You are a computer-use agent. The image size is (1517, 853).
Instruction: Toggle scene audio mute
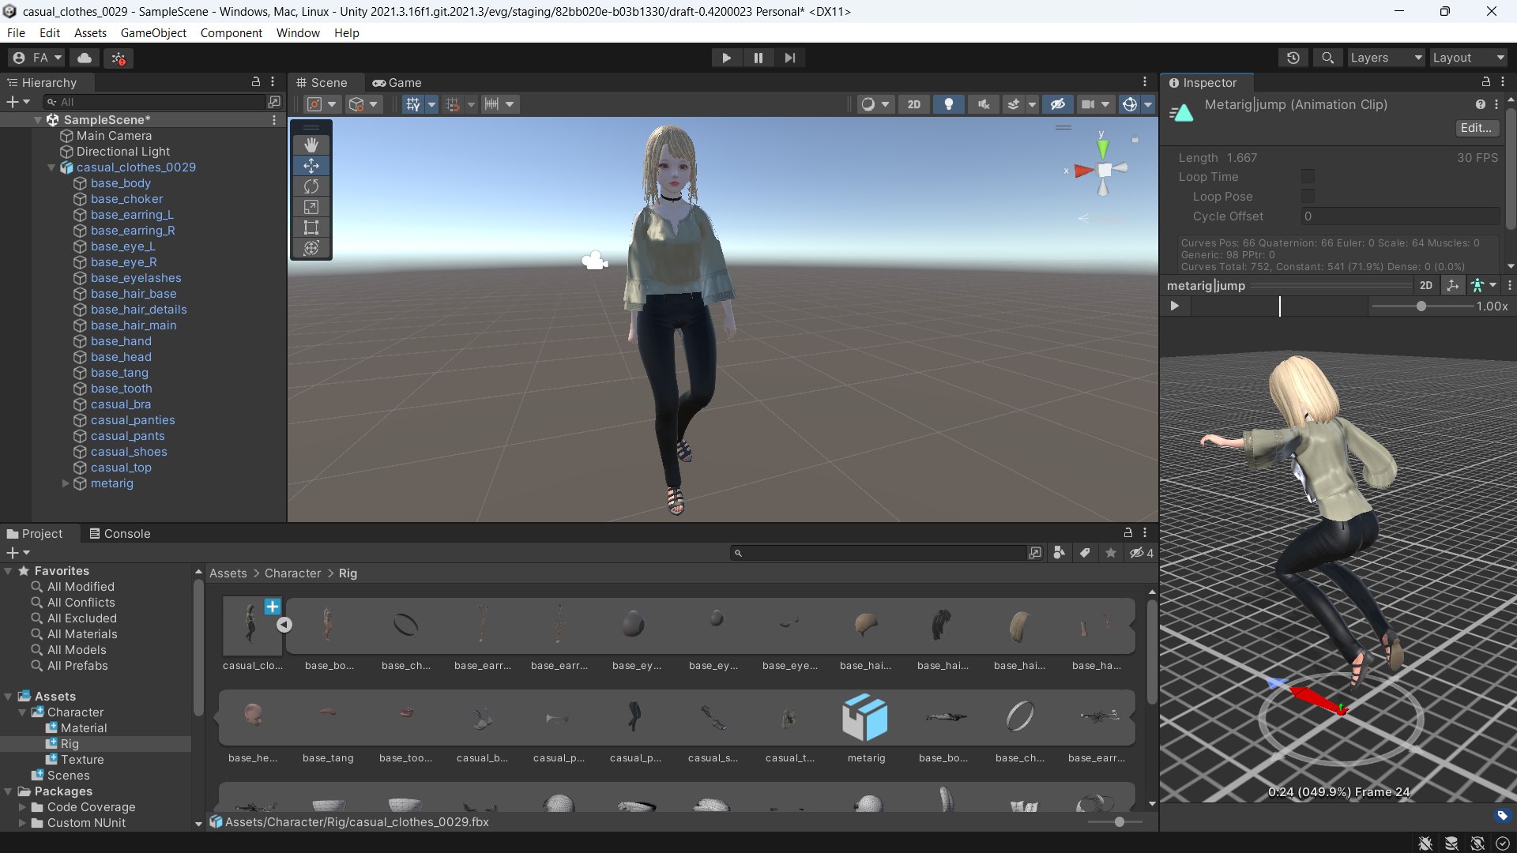pyautogui.click(x=983, y=104)
